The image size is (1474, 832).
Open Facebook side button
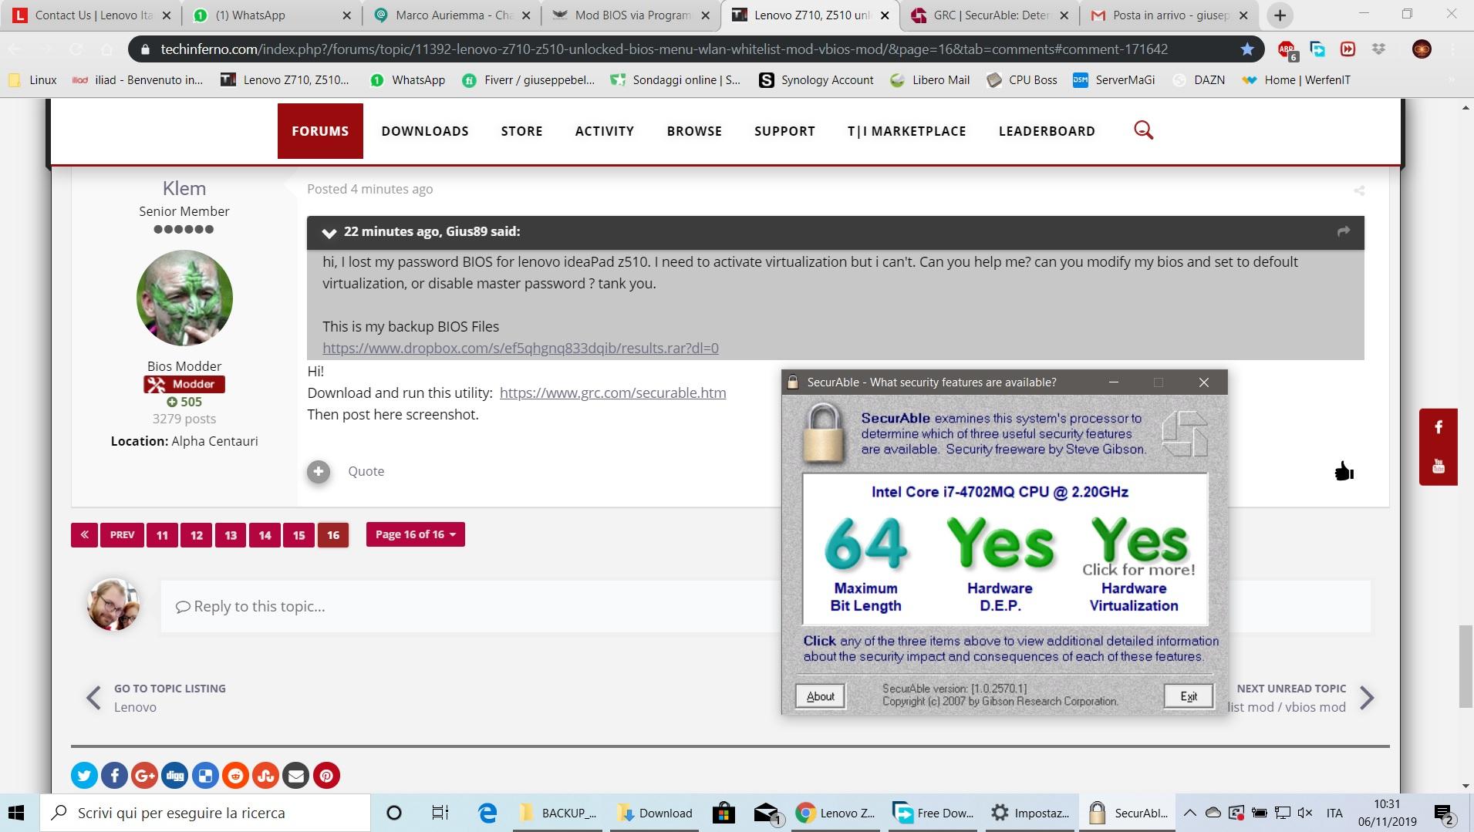[1439, 427]
